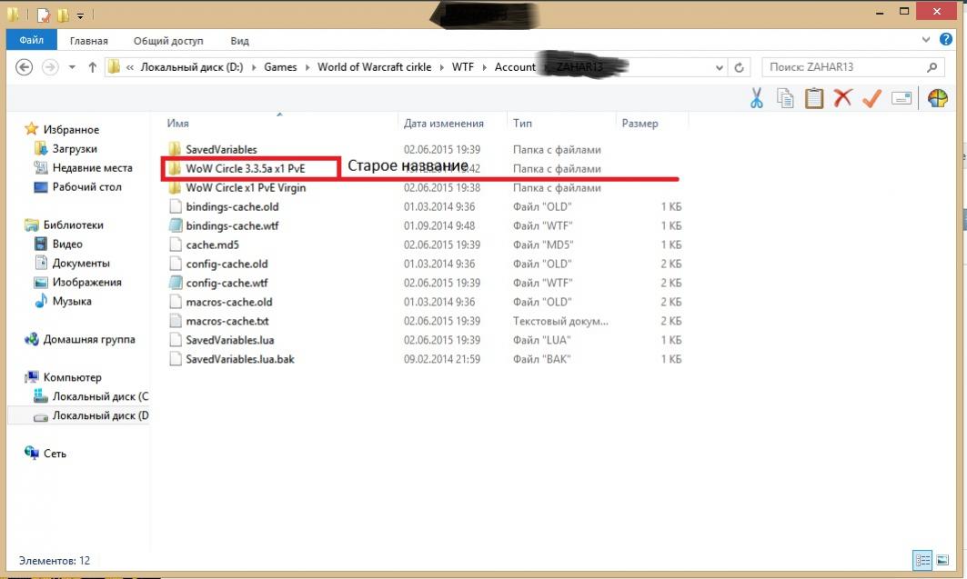Navigate back with the left arrow button

(x=25, y=67)
